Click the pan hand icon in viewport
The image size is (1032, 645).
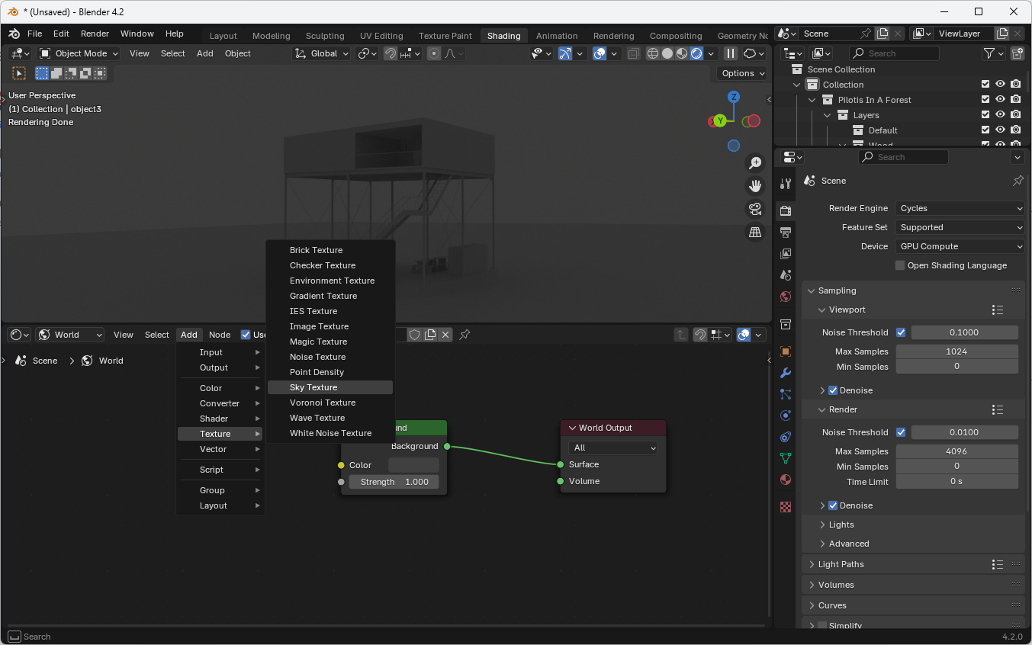click(755, 186)
